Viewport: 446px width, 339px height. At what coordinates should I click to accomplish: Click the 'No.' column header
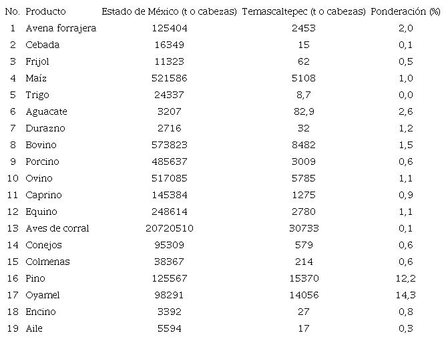(x=12, y=11)
